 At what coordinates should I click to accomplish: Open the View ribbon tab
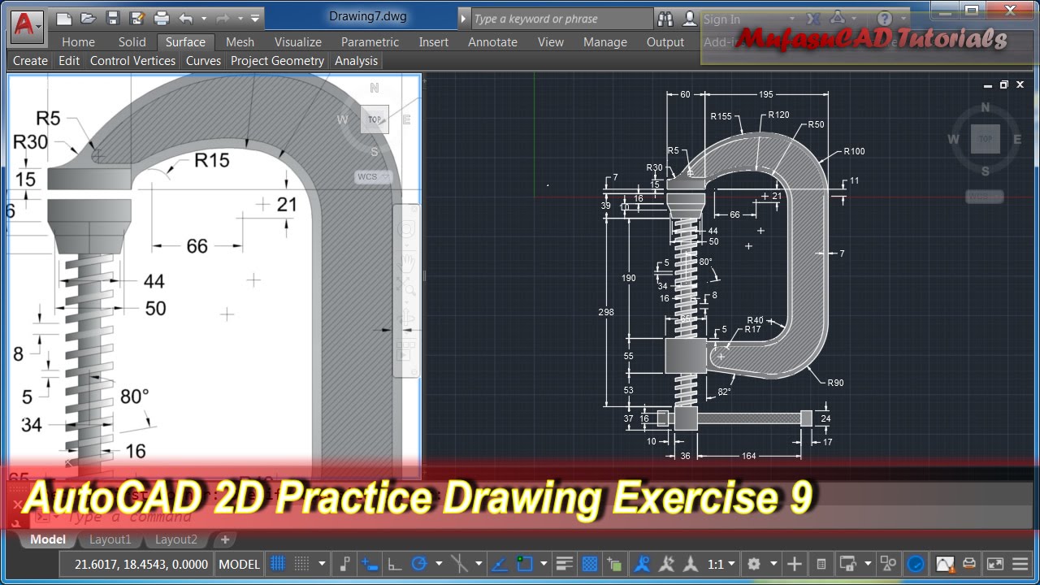tap(550, 42)
